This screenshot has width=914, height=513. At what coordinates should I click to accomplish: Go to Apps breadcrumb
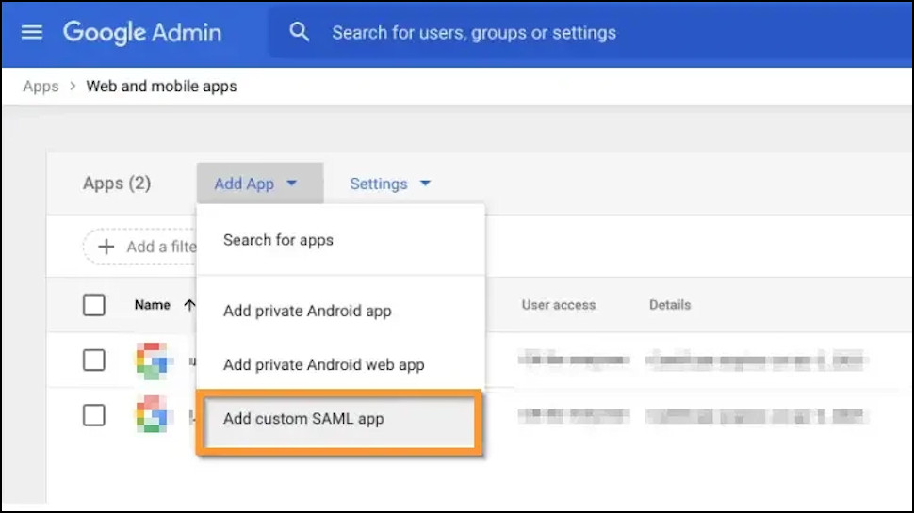pos(41,87)
